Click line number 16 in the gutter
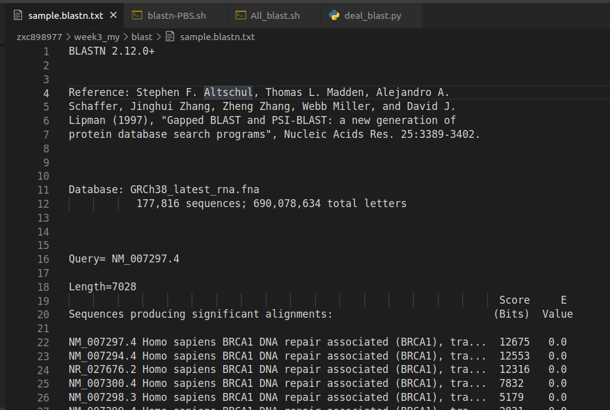610x410 pixels. (x=43, y=259)
